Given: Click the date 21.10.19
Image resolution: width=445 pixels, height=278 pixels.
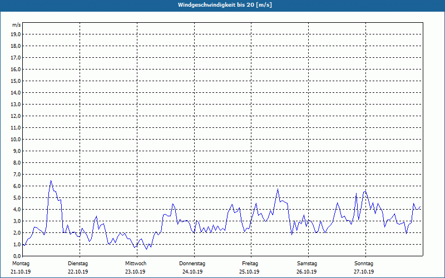Looking at the screenshot, I should click(x=21, y=272).
